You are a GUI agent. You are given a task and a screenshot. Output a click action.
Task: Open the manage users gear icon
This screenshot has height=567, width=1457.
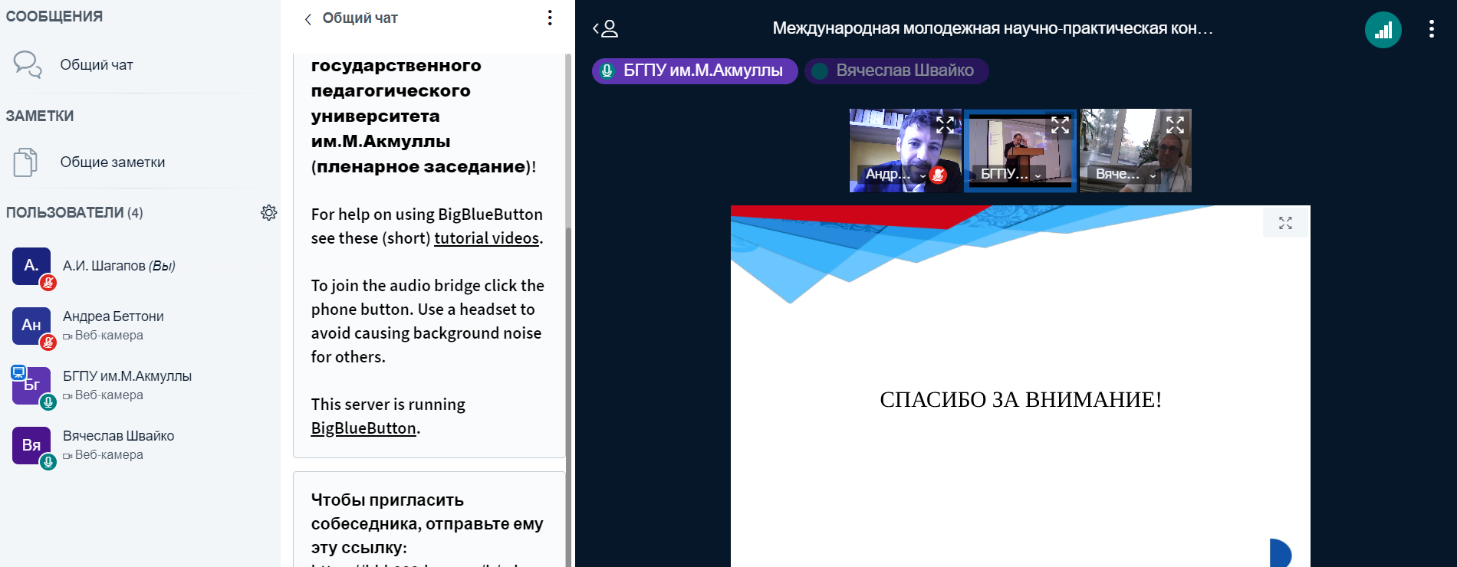268,212
